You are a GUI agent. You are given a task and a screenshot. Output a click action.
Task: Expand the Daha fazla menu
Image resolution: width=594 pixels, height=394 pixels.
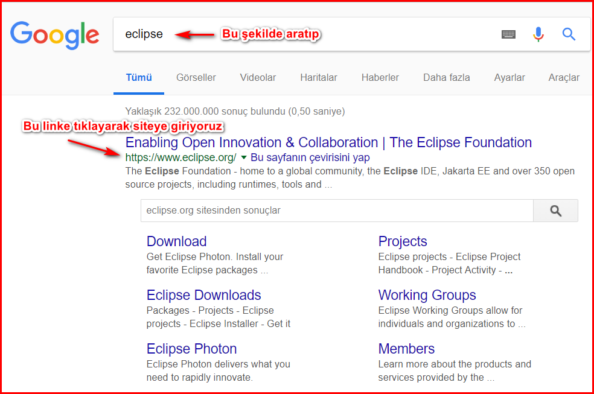click(x=446, y=78)
